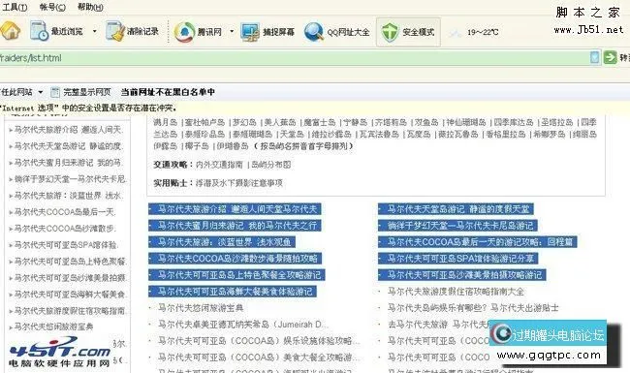Open address bar history dropdown
Image resolution: width=630 pixels, height=373 pixels.
click(x=595, y=57)
